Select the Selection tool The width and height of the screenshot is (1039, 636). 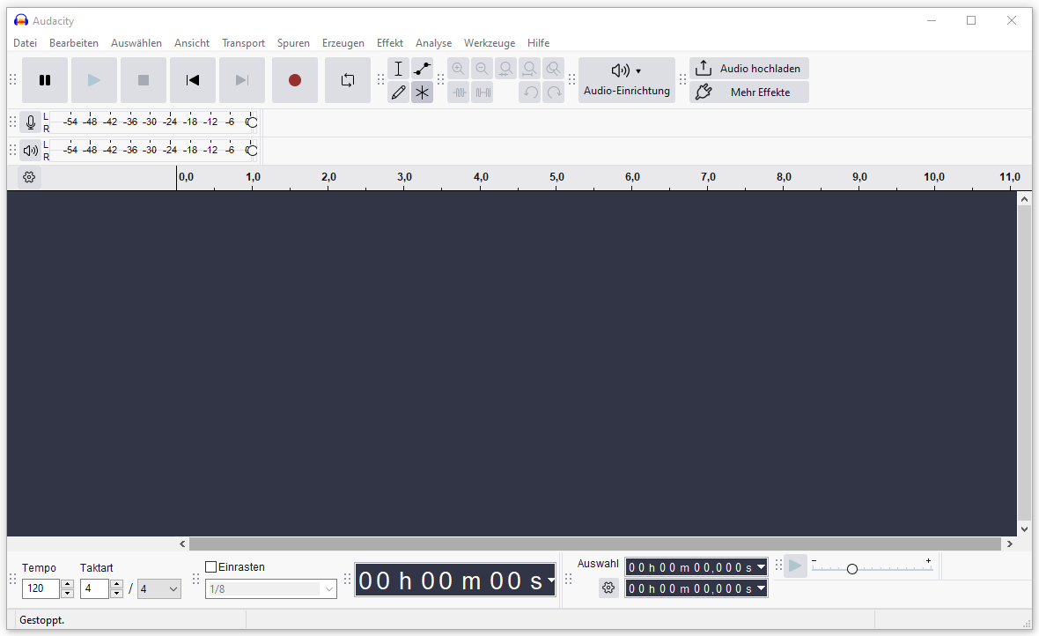click(398, 68)
